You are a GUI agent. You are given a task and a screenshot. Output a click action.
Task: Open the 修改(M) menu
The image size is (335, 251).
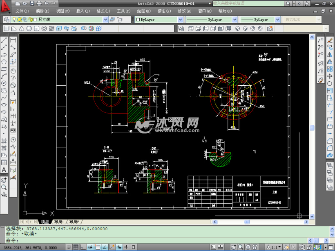tap(184, 11)
